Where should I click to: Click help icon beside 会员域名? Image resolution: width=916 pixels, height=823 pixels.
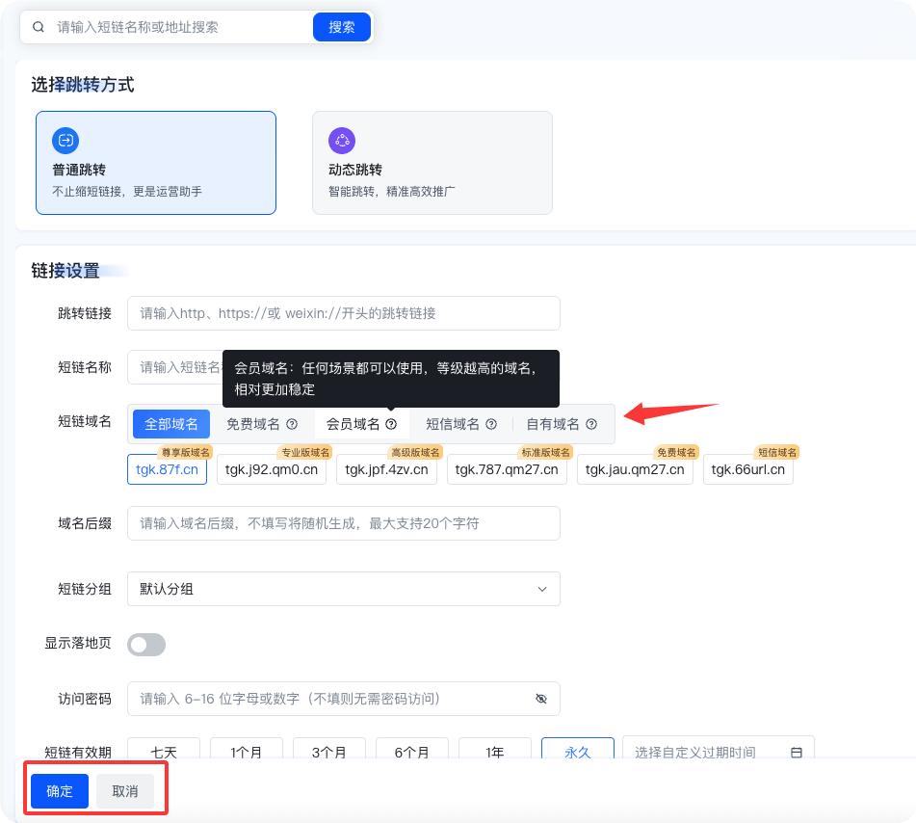tap(391, 424)
